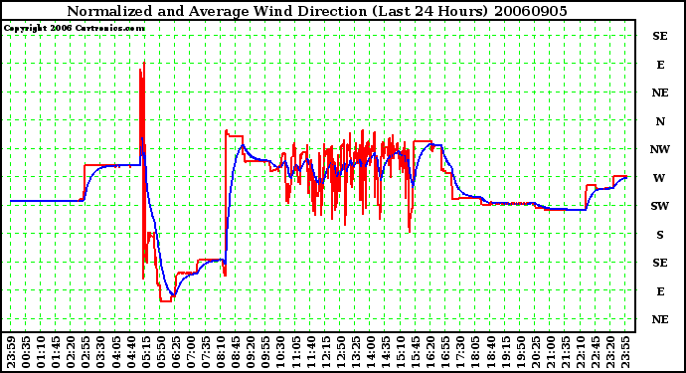686x373 pixels.
Task: Select the 'NE' label just above 'N'
Action: [x=660, y=93]
